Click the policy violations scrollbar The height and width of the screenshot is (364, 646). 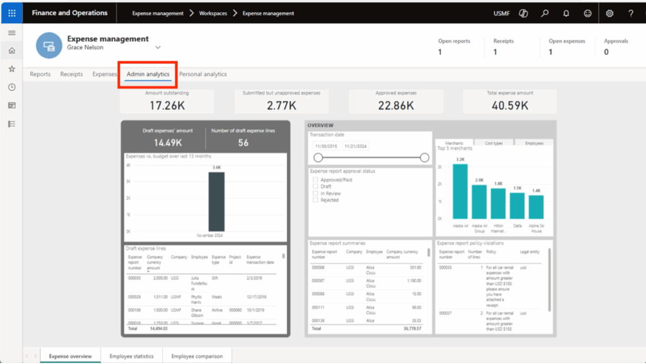click(x=549, y=279)
